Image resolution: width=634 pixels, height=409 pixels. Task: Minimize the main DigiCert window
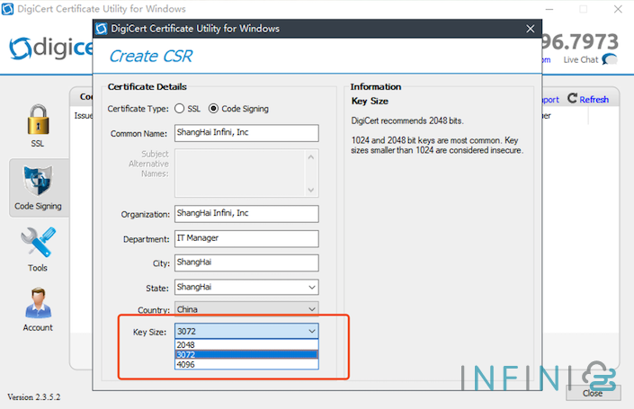[x=549, y=9]
